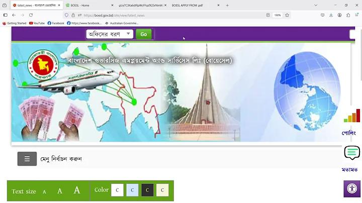Image resolution: width=362 pixels, height=203 pixels.
Task: Select the medium text size A
Action: click(59, 191)
